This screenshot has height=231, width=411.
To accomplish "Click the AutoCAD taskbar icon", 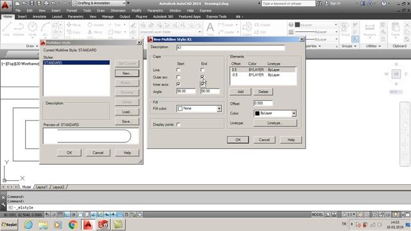I will tap(88, 225).
